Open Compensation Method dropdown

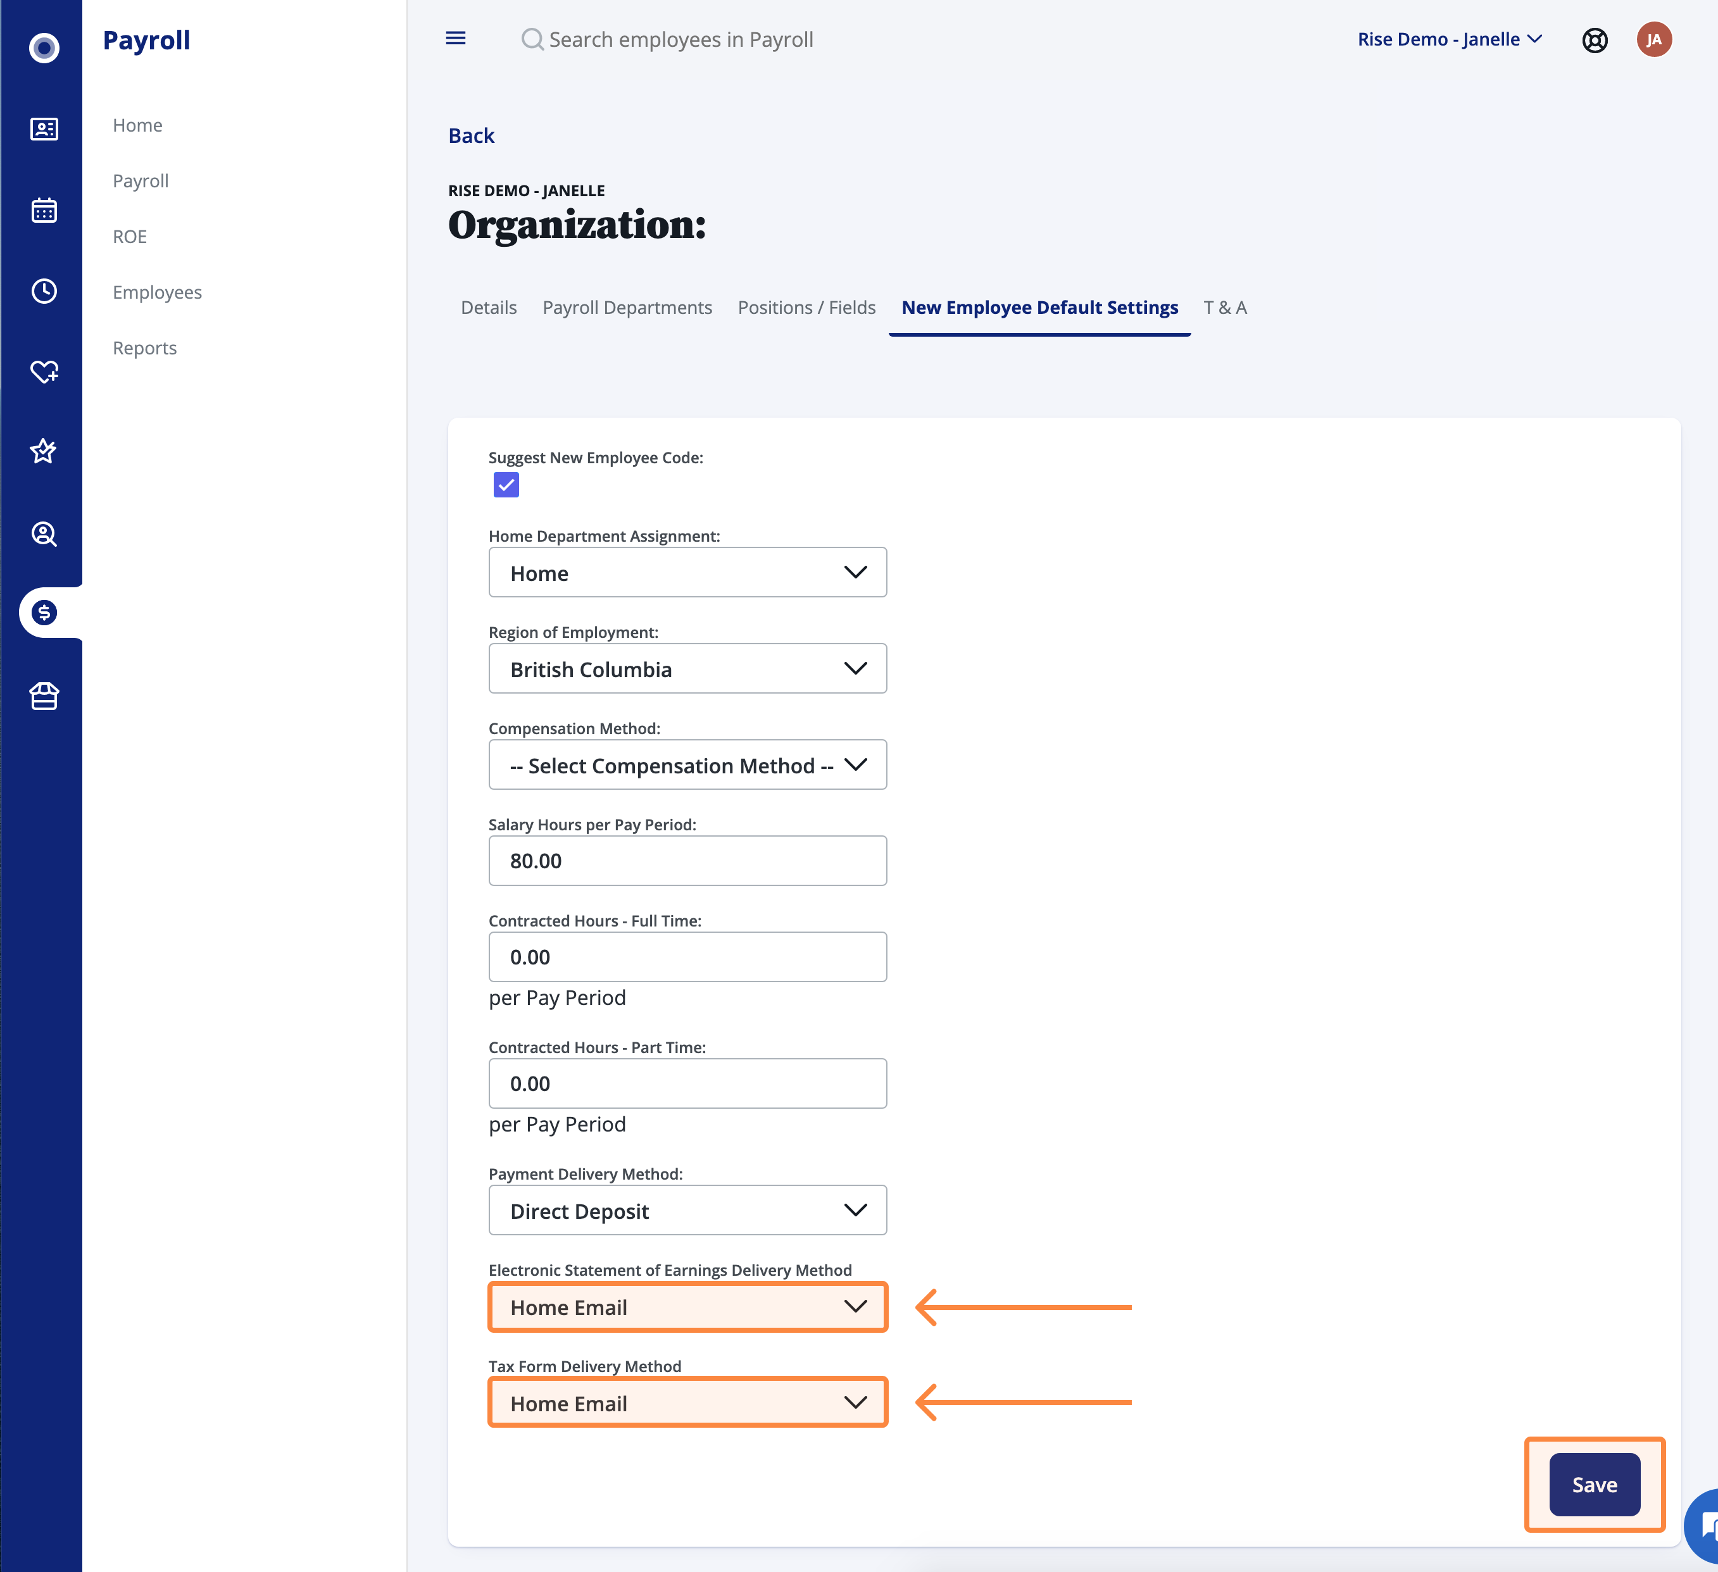pyautogui.click(x=687, y=765)
